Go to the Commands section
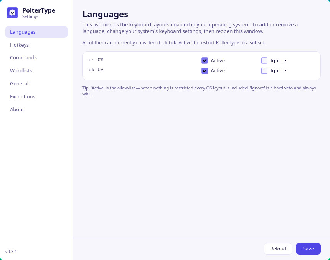Screen dimensions: 330x260 36,57
